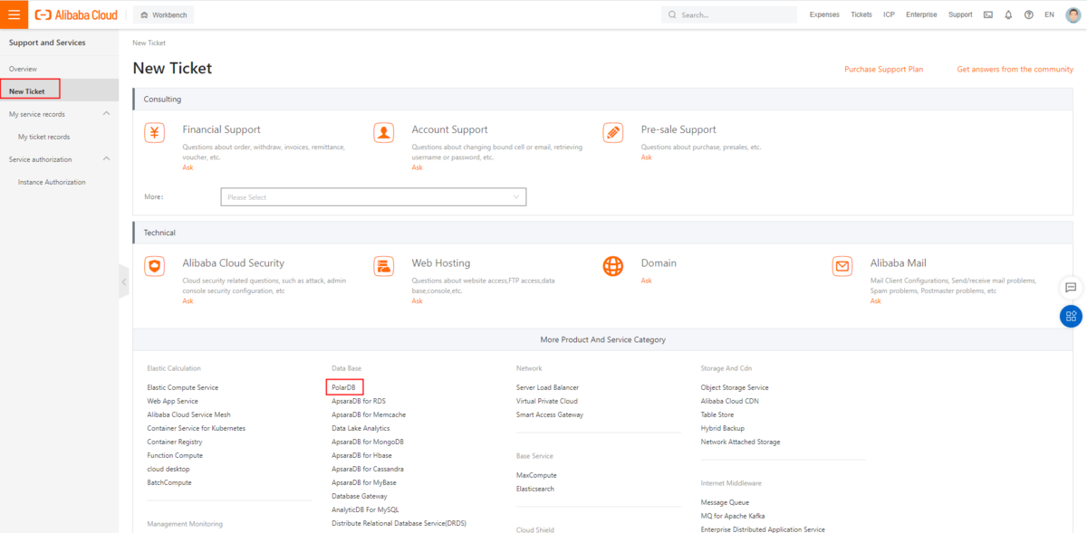Open Expenses in the top bar
The height and width of the screenshot is (533, 1087).
click(824, 14)
